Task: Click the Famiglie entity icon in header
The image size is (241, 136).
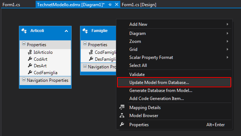Action: (85, 31)
